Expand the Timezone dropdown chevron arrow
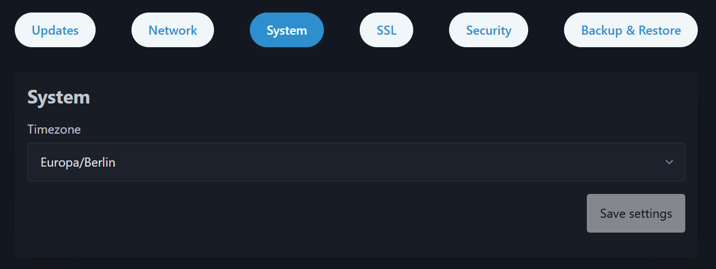716x269 pixels. click(x=669, y=162)
